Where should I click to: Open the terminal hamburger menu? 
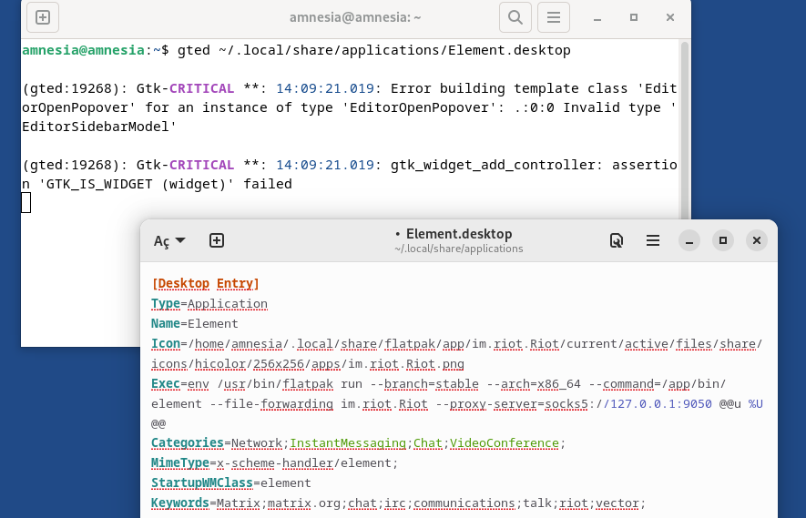tap(554, 17)
